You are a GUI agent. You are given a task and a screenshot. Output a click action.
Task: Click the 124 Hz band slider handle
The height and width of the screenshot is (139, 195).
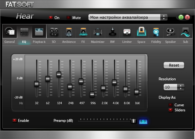pyautogui.click(x=59, y=74)
